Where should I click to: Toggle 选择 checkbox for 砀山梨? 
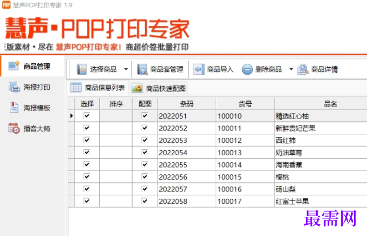pyautogui.click(x=86, y=189)
